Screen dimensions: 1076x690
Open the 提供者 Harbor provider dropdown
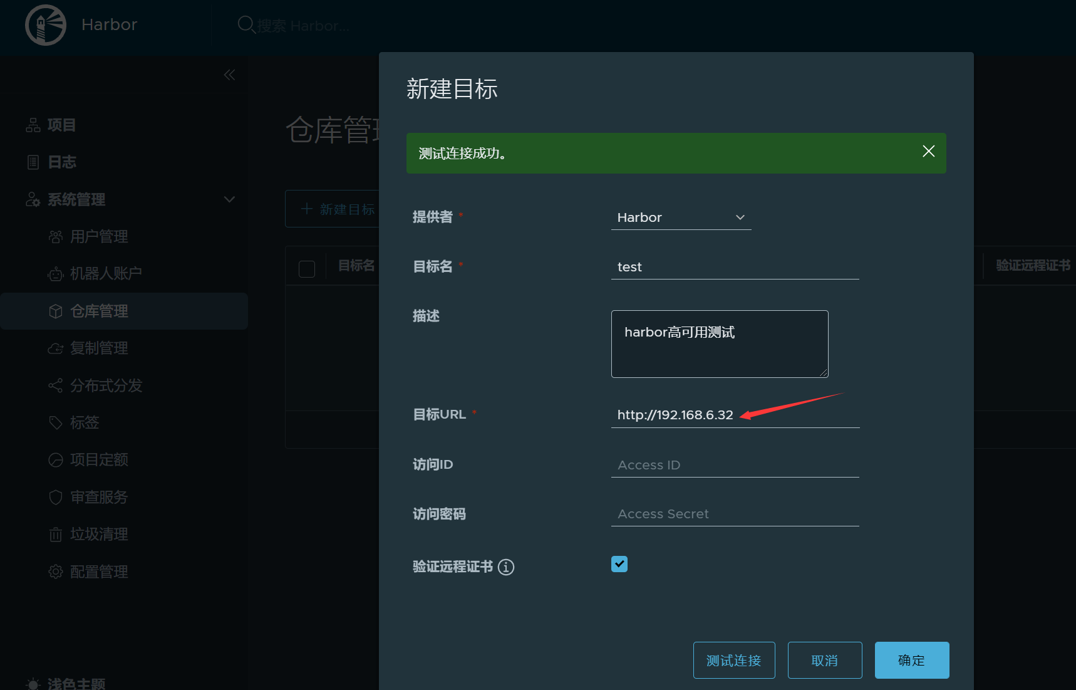click(681, 217)
